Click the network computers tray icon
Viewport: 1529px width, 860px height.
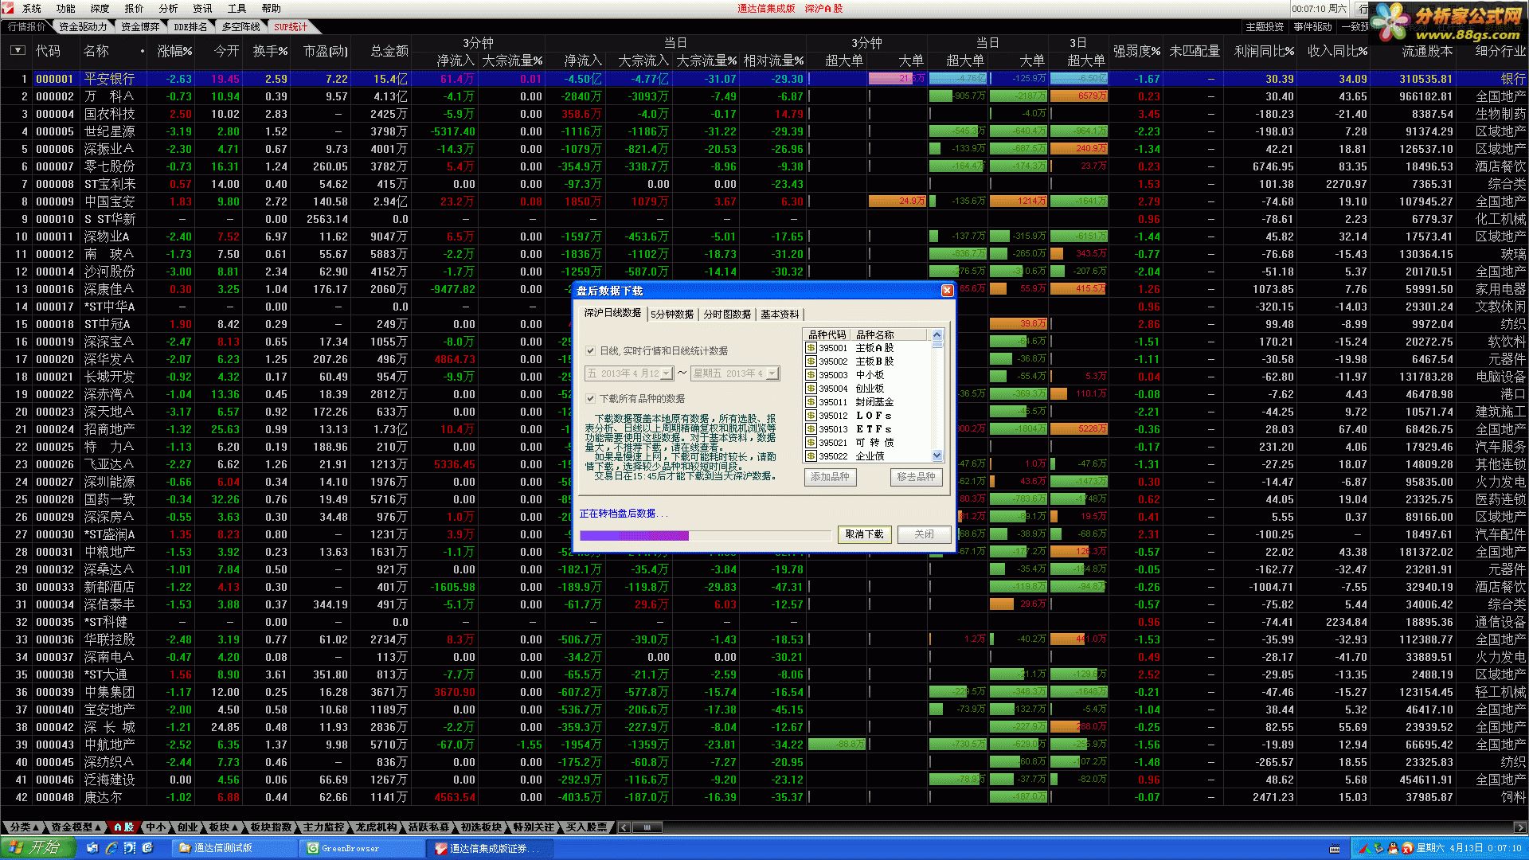[x=1378, y=849]
